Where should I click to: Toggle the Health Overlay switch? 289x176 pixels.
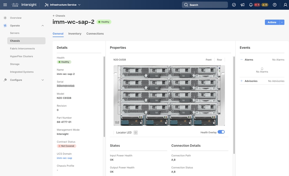[221, 132]
